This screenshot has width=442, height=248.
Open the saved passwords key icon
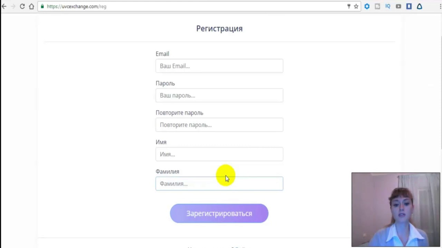click(349, 6)
